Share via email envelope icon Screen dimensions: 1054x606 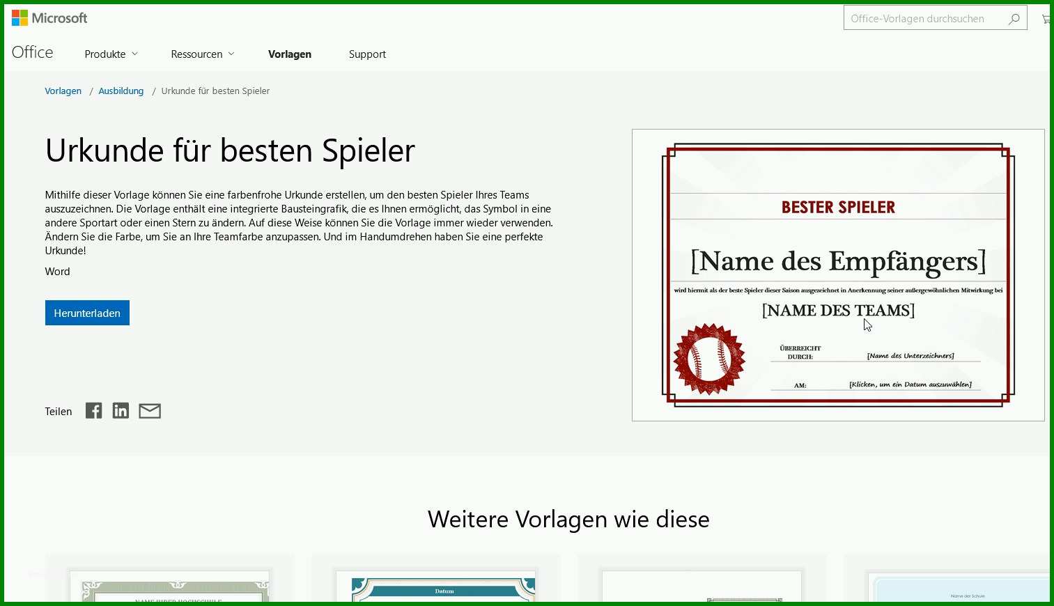coord(150,411)
